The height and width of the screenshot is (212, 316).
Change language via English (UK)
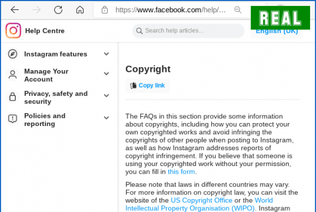[277, 31]
